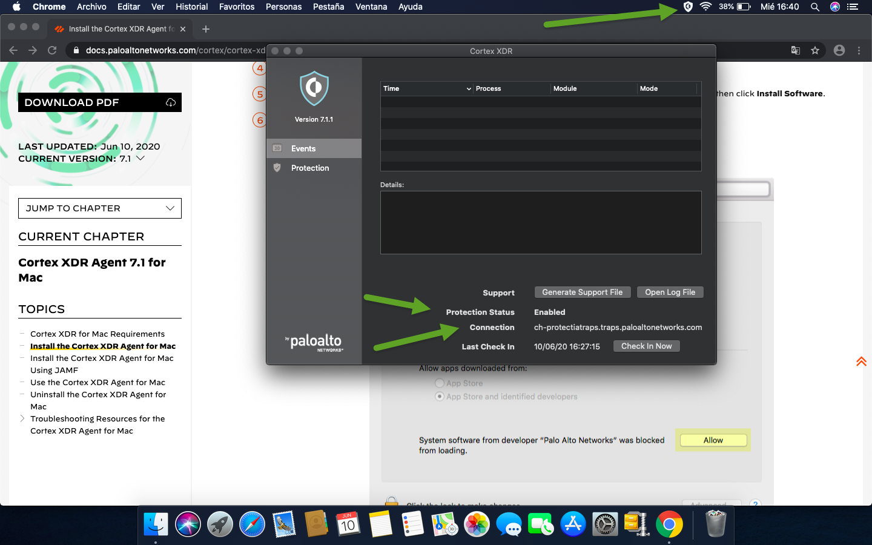This screenshot has height=545, width=872.
Task: Click the Time column sort arrow
Action: tap(469, 88)
